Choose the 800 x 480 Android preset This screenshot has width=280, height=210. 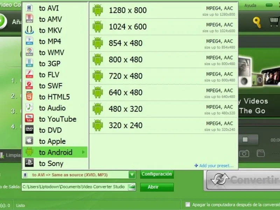click(x=163, y=59)
